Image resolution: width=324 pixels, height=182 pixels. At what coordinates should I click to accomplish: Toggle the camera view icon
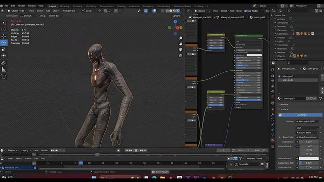pos(180,50)
